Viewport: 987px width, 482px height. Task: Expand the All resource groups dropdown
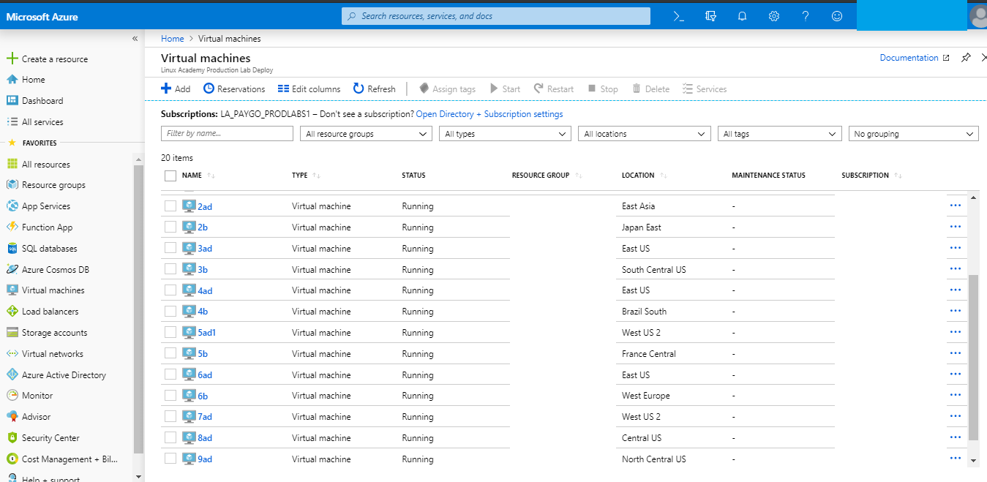tap(366, 134)
